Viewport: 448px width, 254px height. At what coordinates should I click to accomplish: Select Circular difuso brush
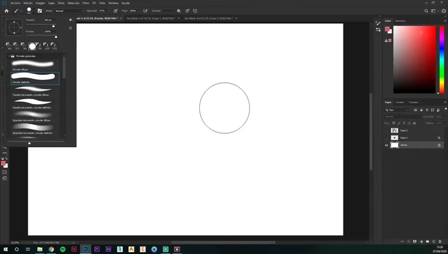tap(35, 65)
